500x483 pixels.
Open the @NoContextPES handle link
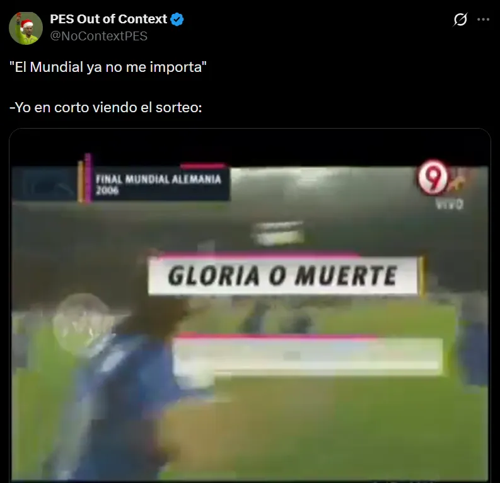[x=98, y=36]
